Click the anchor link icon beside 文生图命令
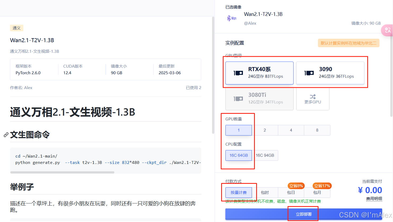Viewport: 393px width, 222px height. (6, 135)
